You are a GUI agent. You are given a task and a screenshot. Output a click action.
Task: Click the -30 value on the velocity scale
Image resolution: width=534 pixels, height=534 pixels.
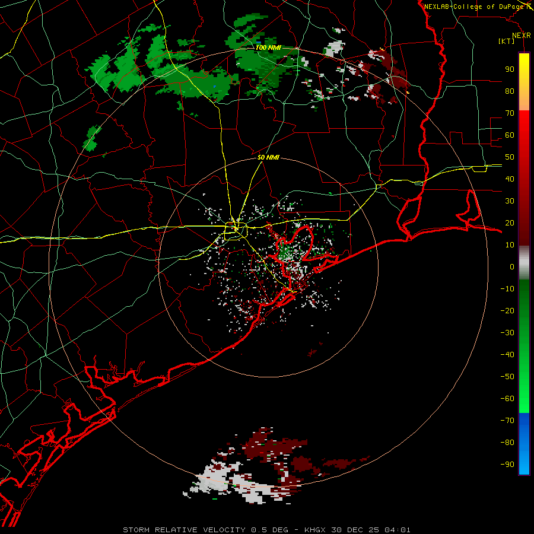[507, 333]
